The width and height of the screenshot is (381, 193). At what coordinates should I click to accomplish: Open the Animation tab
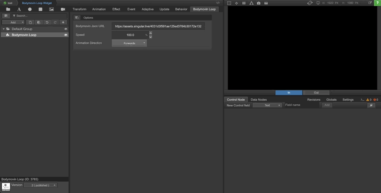[x=99, y=9]
